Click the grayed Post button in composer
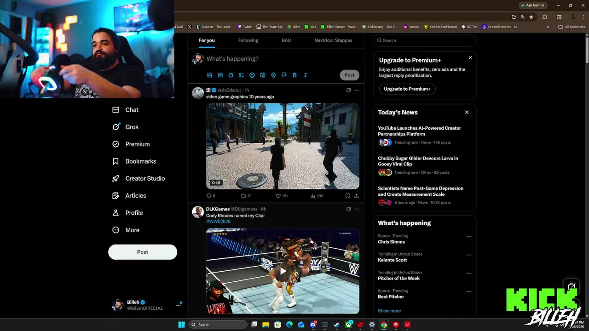The height and width of the screenshot is (331, 589). pyautogui.click(x=350, y=75)
